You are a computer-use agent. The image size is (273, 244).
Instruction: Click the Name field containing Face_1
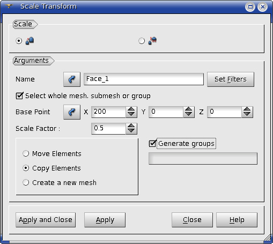(144, 79)
